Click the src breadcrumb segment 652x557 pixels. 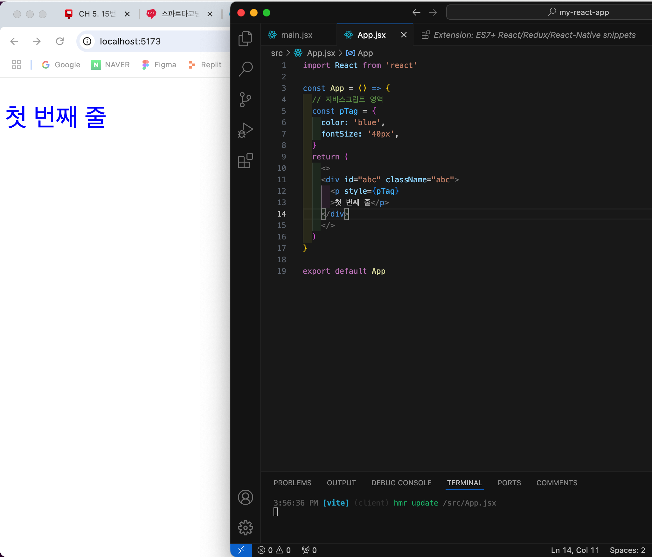pyautogui.click(x=277, y=53)
